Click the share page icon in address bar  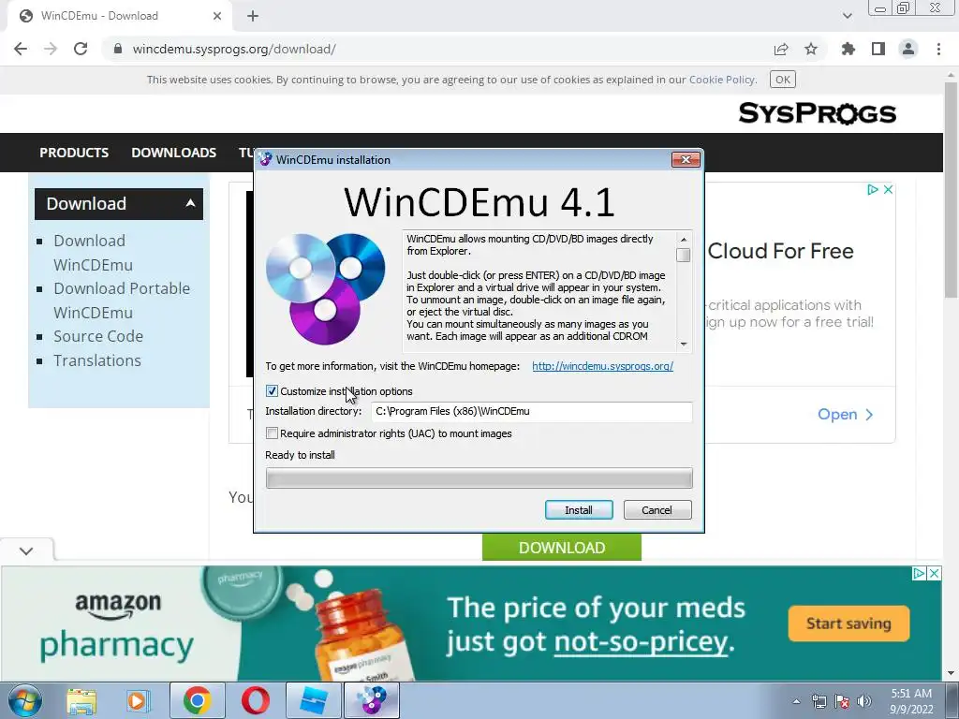(x=781, y=49)
